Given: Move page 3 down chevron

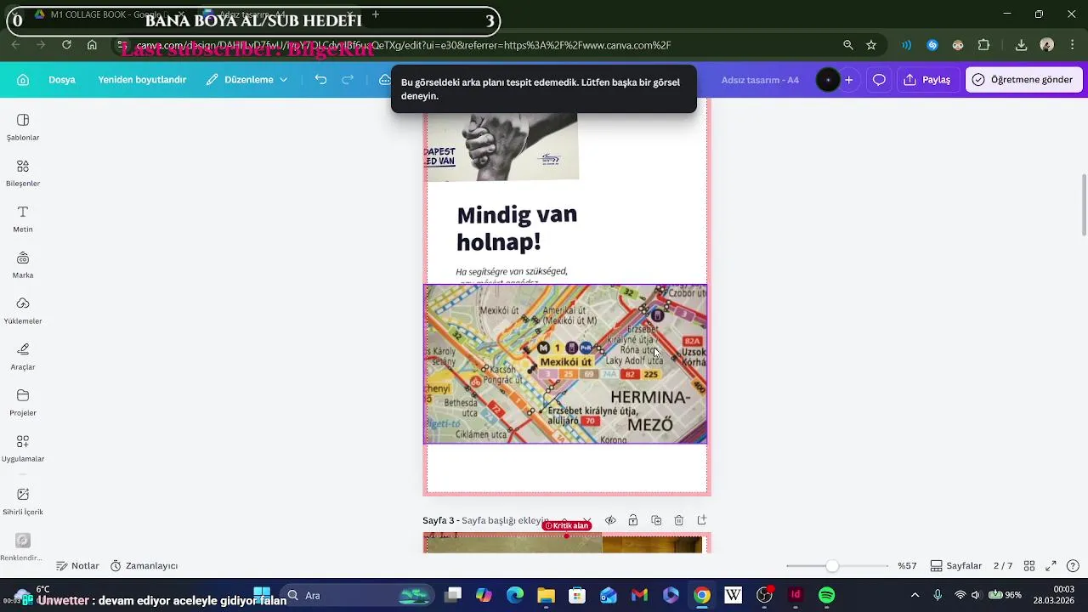Looking at the screenshot, I should tap(587, 520).
